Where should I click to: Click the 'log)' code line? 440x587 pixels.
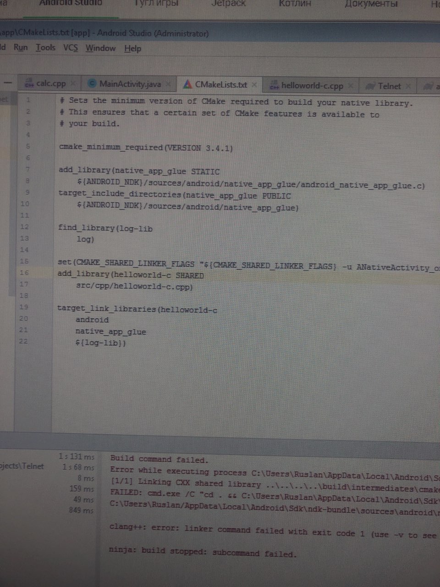85,239
